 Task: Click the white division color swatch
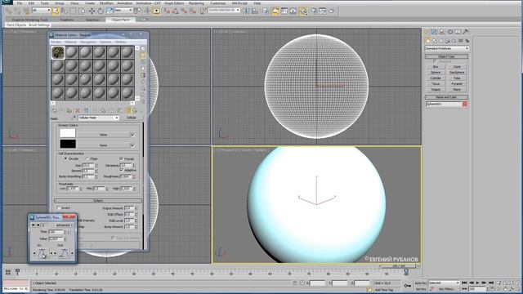68,133
